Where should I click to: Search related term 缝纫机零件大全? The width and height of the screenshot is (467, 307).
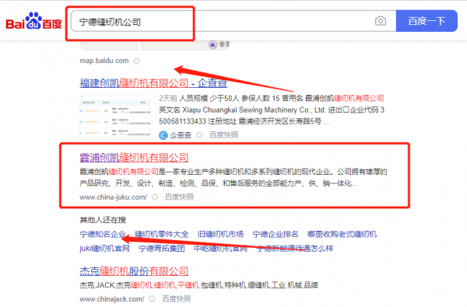[x=161, y=234]
